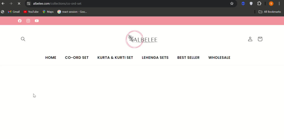Open the KURTA & KURTI SET menu
Viewport: 284px width, 139px height.
click(x=115, y=58)
